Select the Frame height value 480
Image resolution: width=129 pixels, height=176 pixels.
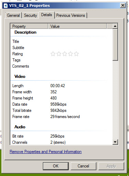54,98
